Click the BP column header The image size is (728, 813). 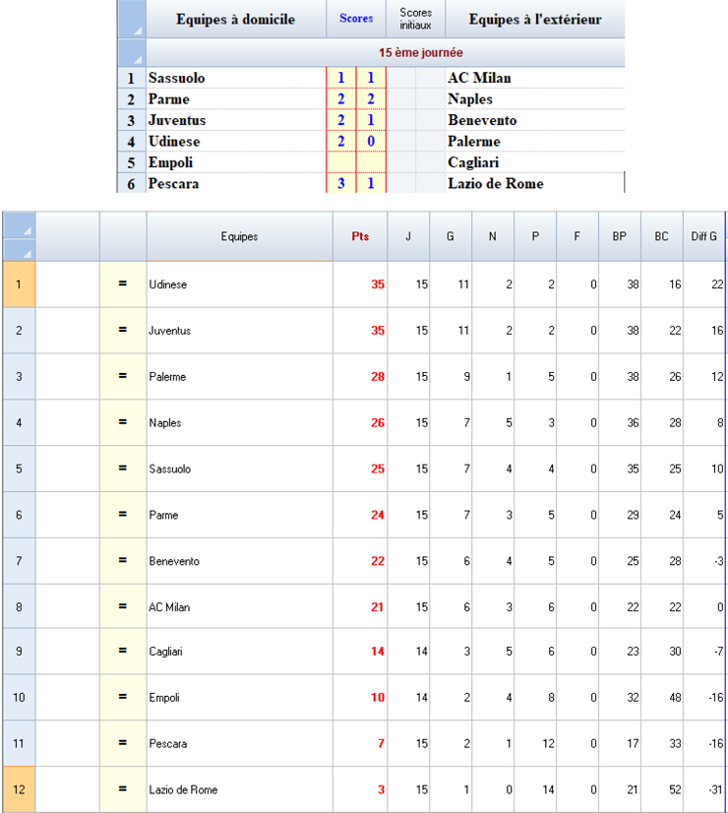[619, 236]
